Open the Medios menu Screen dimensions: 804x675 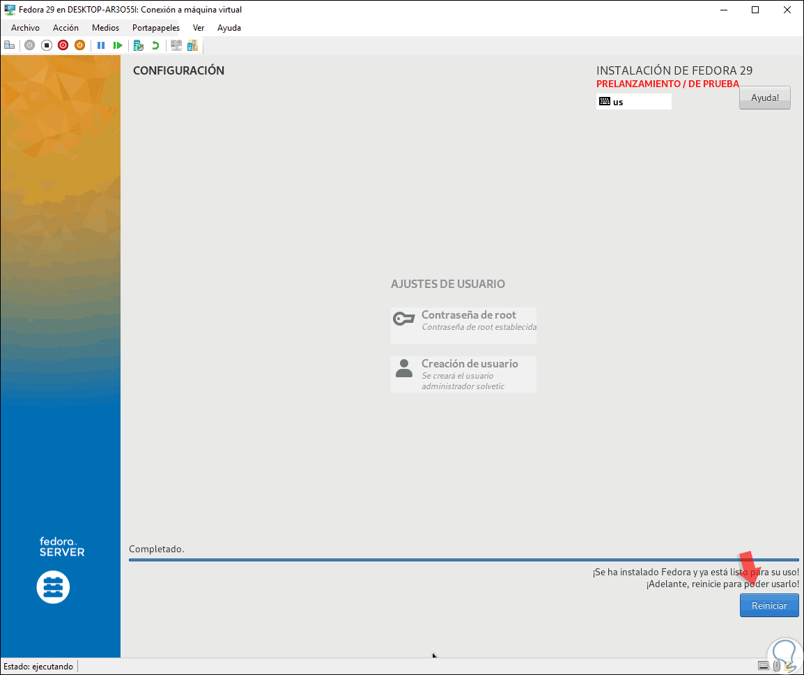click(x=106, y=28)
